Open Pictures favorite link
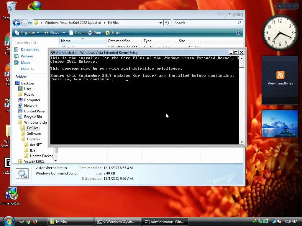 (27, 56)
